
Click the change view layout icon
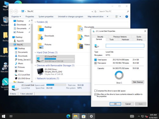(x=117, y=17)
